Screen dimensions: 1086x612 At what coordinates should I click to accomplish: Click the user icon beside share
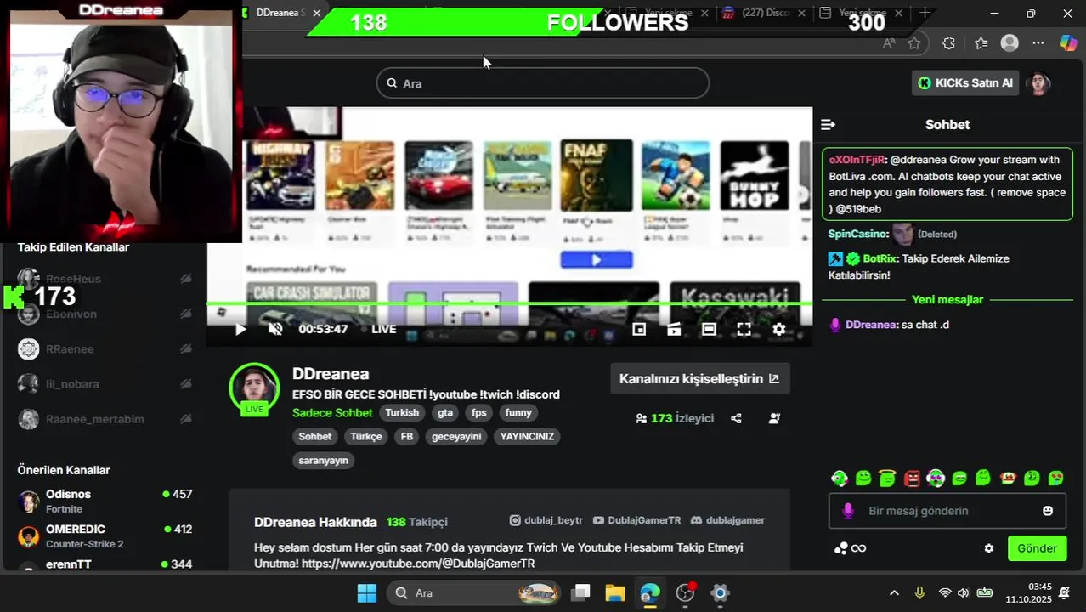click(x=774, y=418)
